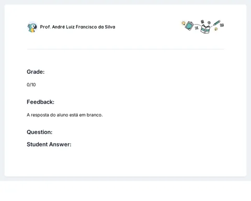Click the parrot avatar icon
The height and width of the screenshot is (201, 251).
[x=32, y=27]
